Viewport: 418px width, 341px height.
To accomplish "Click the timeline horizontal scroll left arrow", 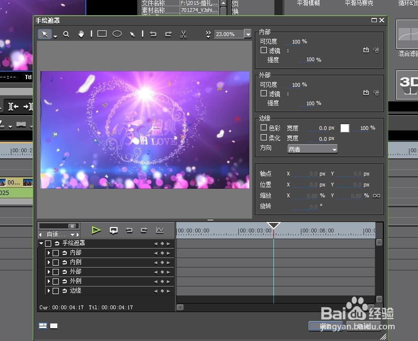I will click(180, 308).
